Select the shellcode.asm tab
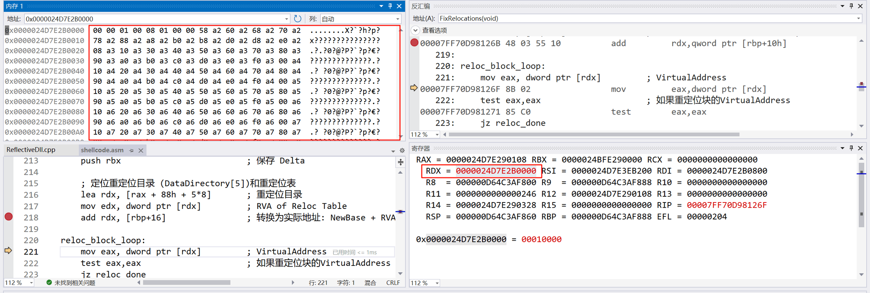Viewport: 870px width, 293px height. pos(102,150)
